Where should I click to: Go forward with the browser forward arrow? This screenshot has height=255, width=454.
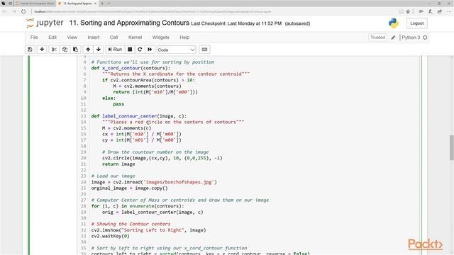click(x=14, y=11)
